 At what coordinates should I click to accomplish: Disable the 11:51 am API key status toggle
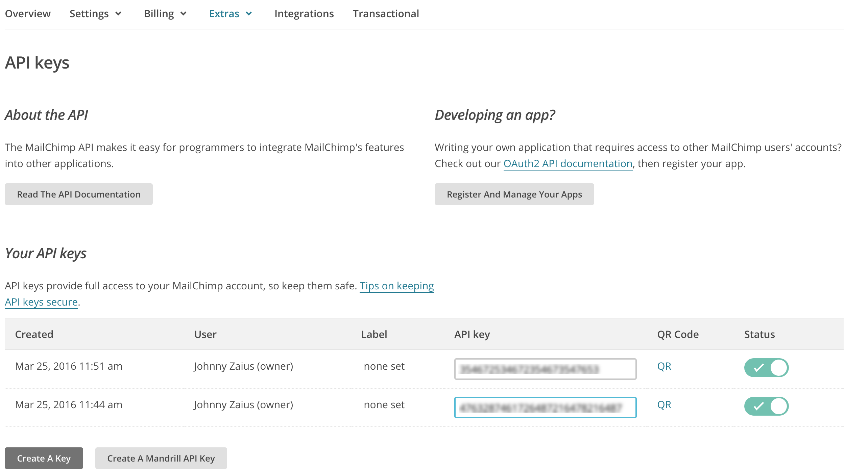[x=766, y=368]
